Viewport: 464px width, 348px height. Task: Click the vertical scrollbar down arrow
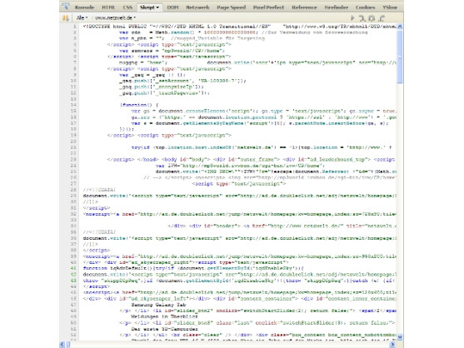pos(400,337)
